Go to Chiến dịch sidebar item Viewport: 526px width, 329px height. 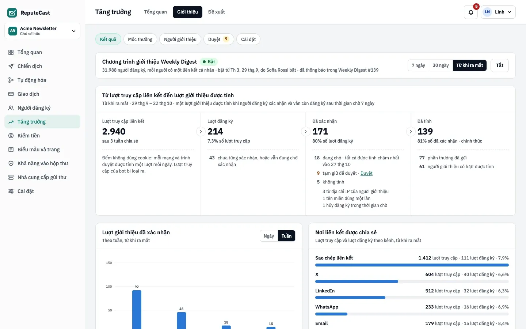click(42, 66)
